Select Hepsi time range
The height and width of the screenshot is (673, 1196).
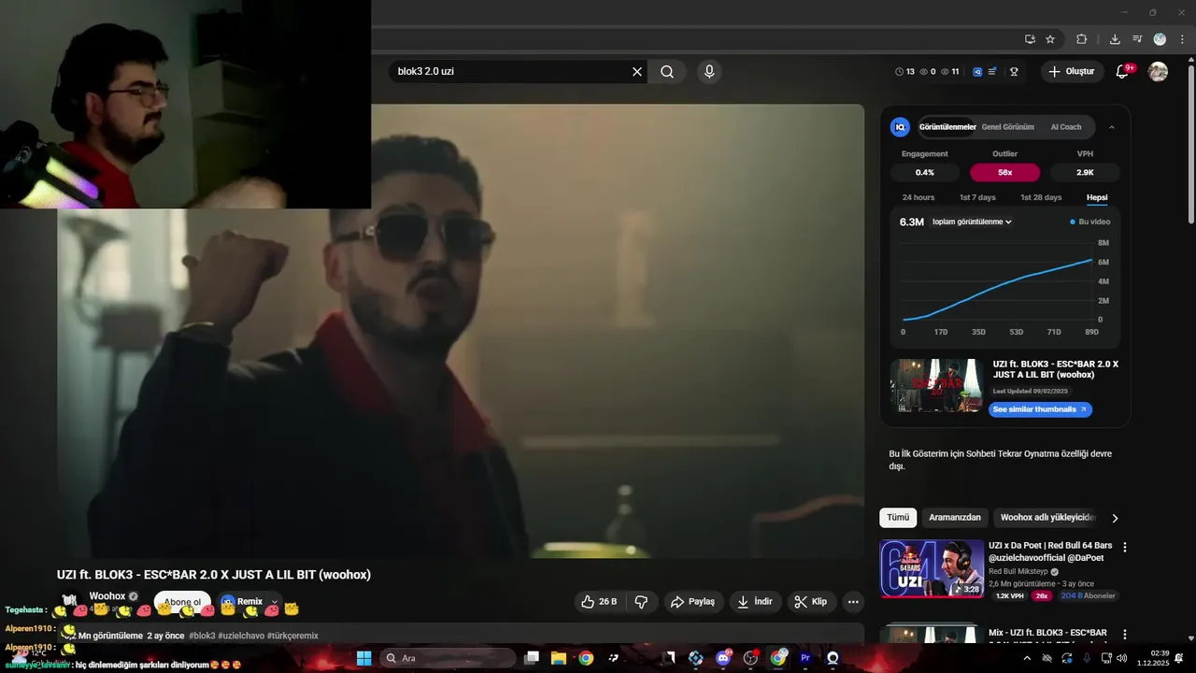1097,197
